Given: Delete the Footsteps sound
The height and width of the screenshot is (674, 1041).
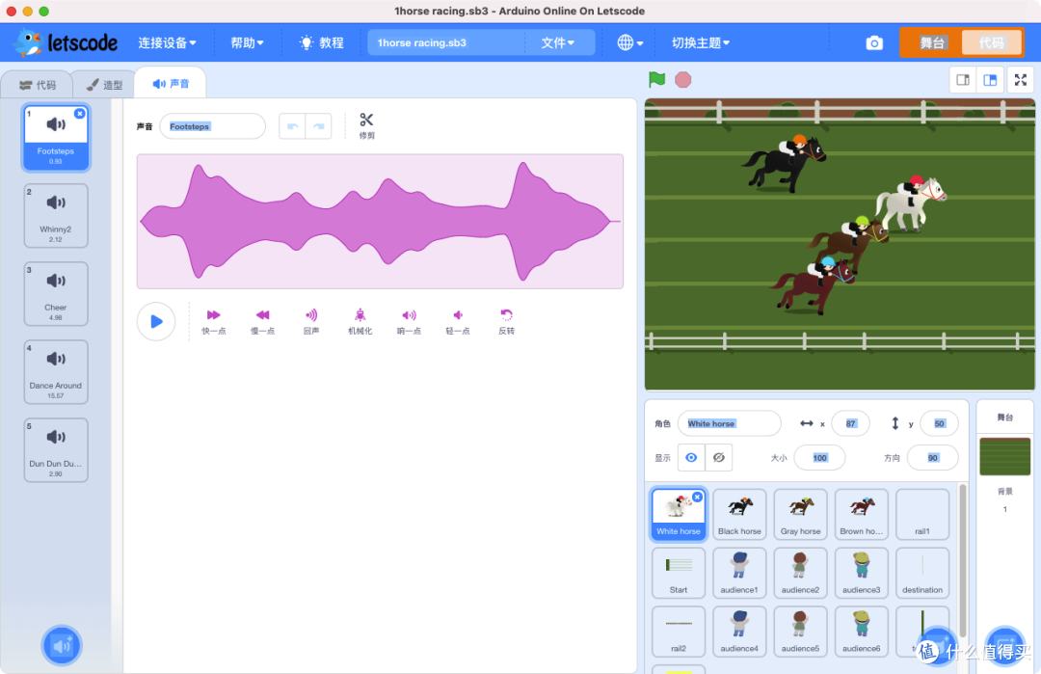Looking at the screenshot, I should [x=80, y=114].
